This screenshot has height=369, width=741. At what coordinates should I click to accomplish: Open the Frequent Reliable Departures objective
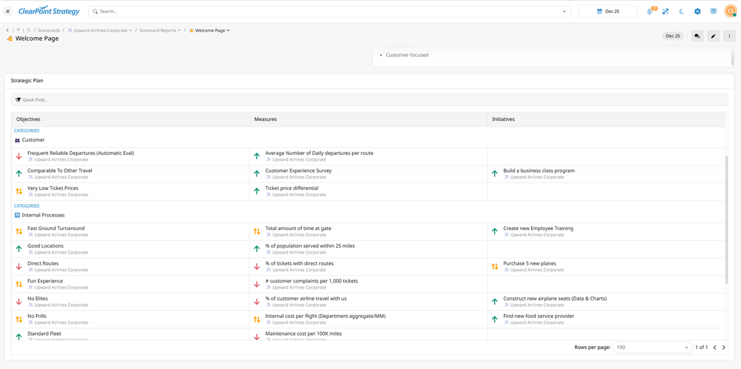(80, 153)
